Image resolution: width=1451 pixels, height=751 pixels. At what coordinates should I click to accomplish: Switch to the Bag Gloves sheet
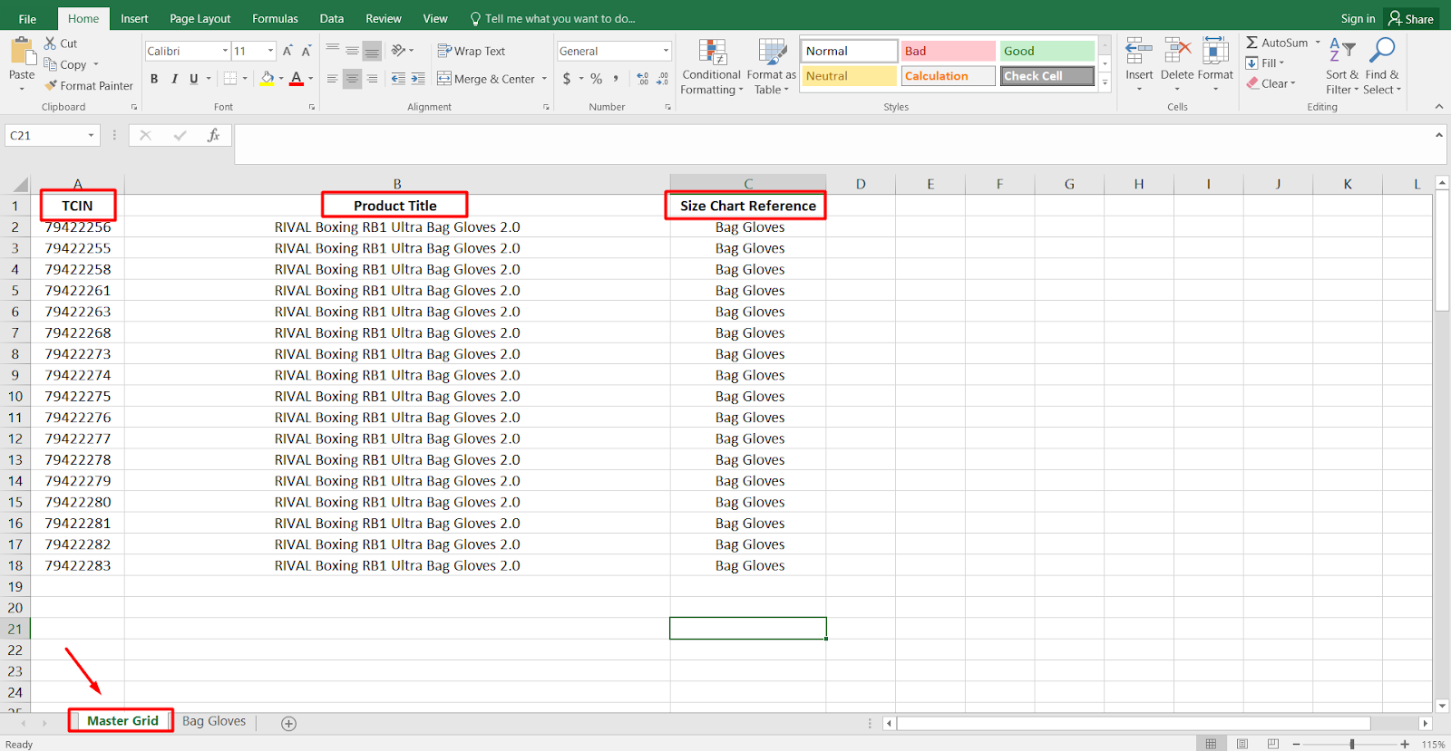[214, 721]
